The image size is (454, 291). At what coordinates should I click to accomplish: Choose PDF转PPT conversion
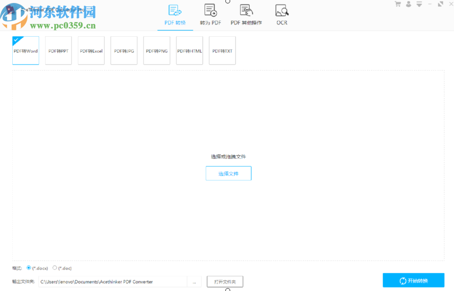point(58,51)
